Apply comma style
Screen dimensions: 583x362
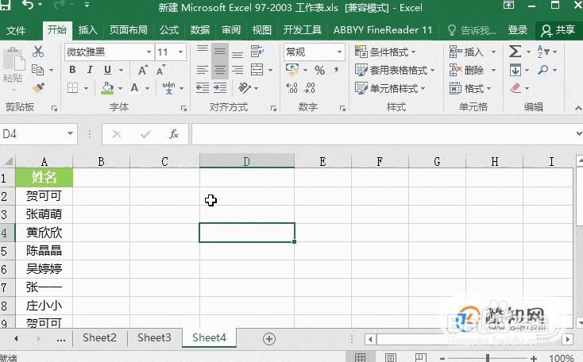click(x=336, y=70)
